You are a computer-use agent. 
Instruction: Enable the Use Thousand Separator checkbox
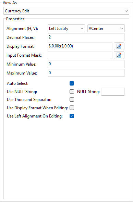72,100
